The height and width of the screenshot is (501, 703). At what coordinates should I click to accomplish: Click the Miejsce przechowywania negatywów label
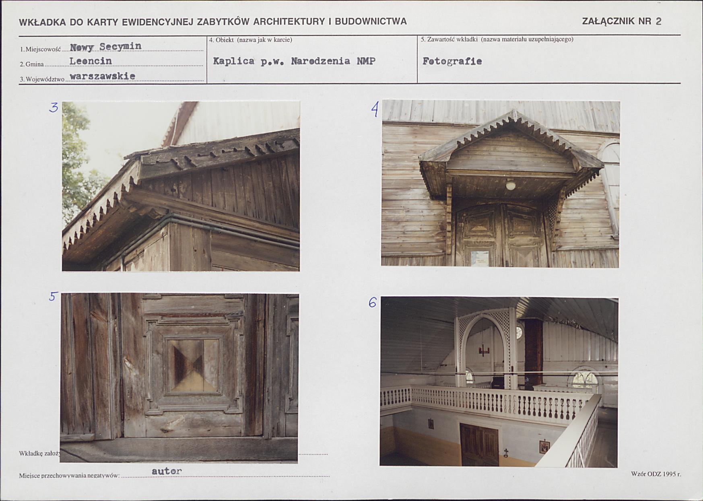tap(69, 476)
